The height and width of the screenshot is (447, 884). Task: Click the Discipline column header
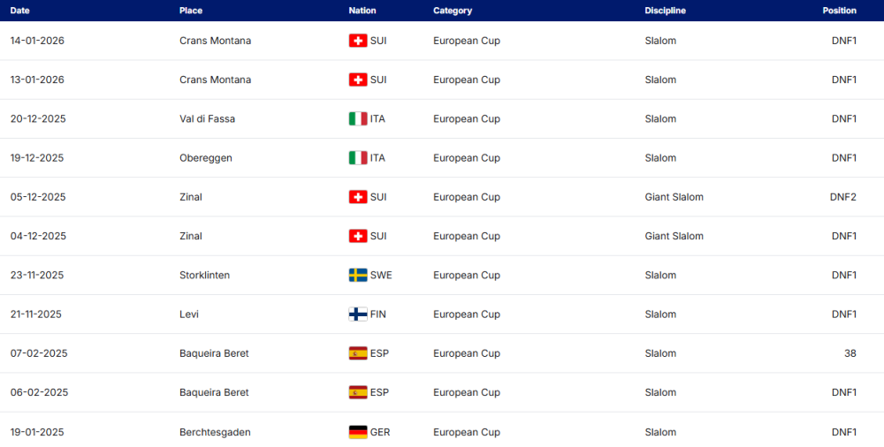[666, 11]
